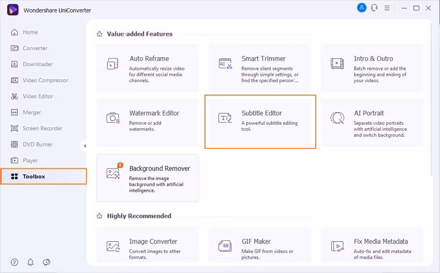Click the AI Portrait icon
Screen dimensions: 440x273
[x=338, y=118]
